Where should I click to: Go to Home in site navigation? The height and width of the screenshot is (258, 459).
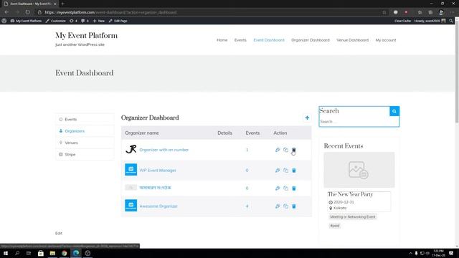click(222, 40)
